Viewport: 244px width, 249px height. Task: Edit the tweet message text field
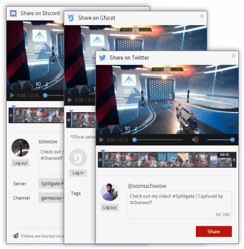pos(180,205)
